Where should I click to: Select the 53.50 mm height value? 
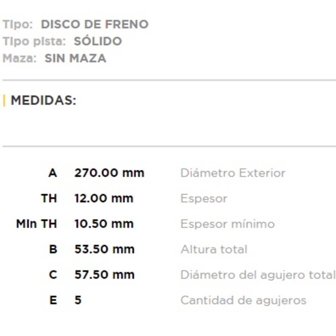[x=104, y=249]
